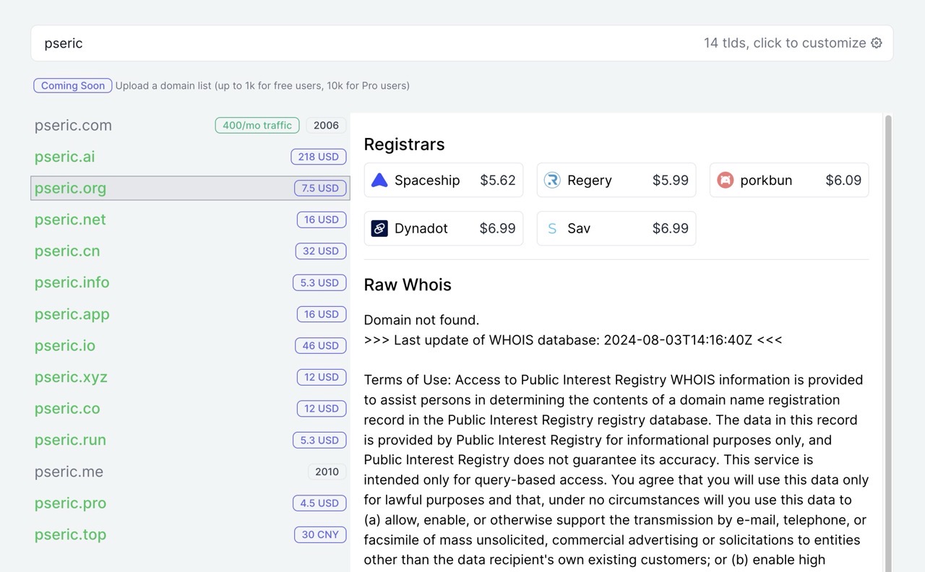
Task: Select pseric.run in the domain list
Action: pyautogui.click(x=190, y=440)
